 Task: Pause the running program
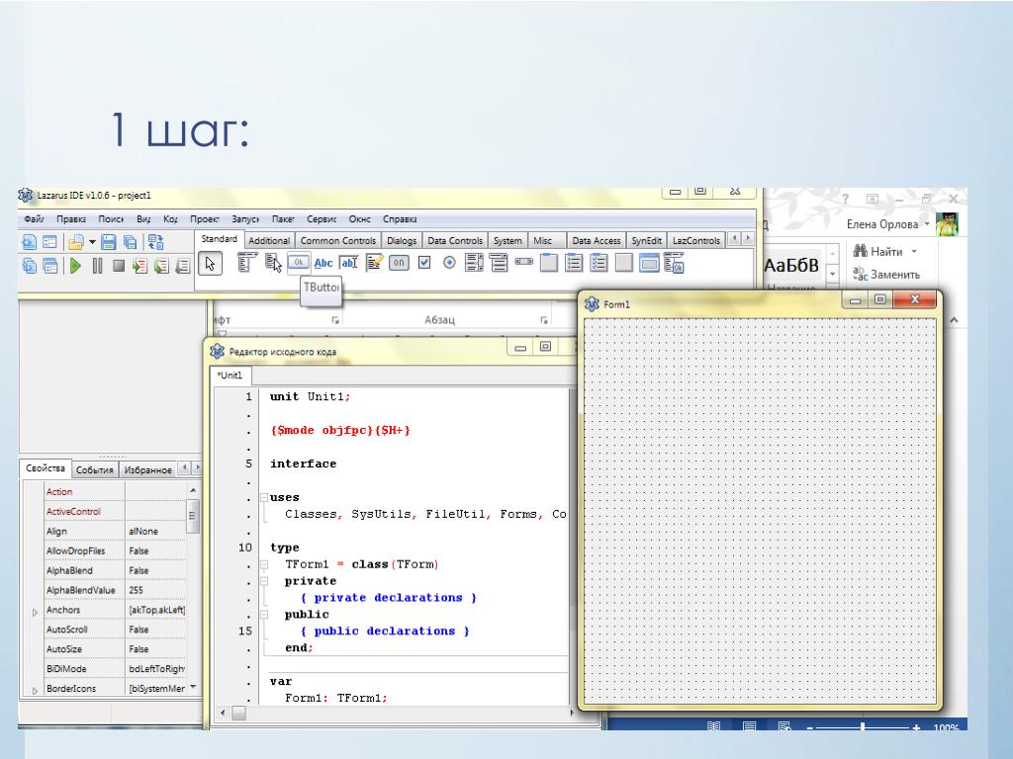tap(98, 265)
